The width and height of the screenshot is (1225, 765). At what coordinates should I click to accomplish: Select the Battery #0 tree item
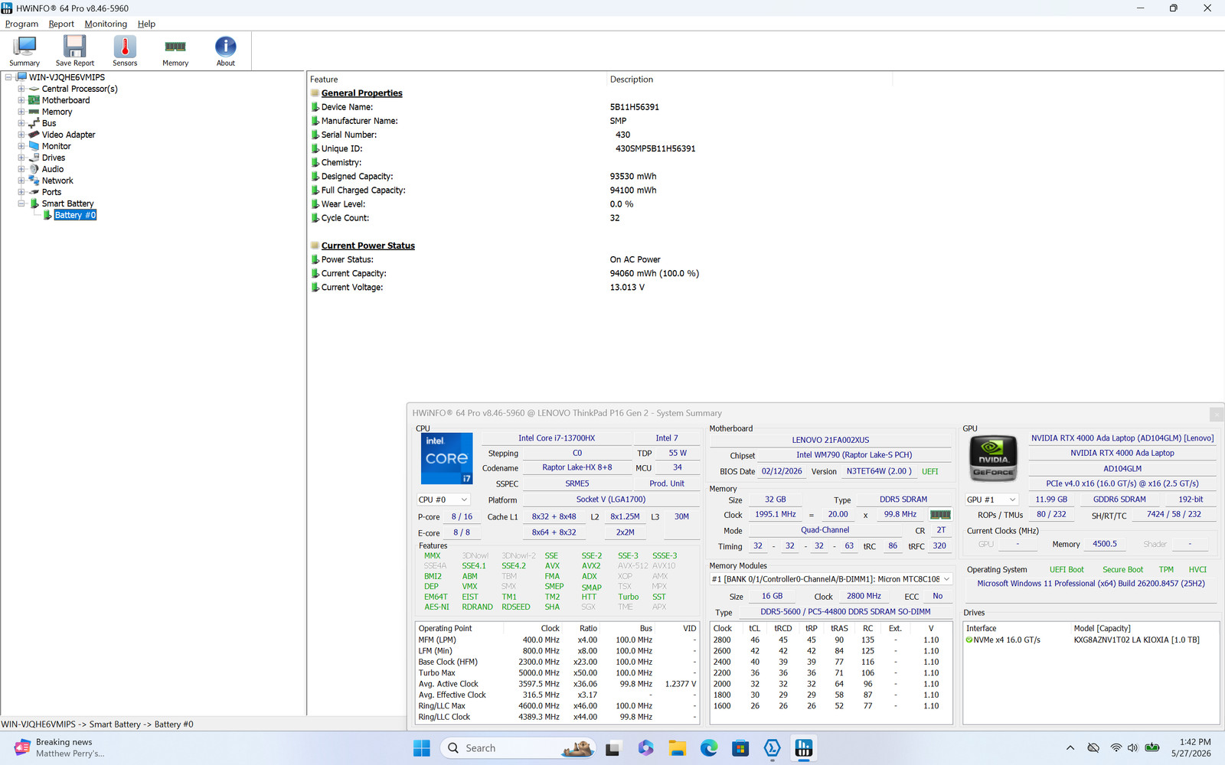(x=75, y=215)
